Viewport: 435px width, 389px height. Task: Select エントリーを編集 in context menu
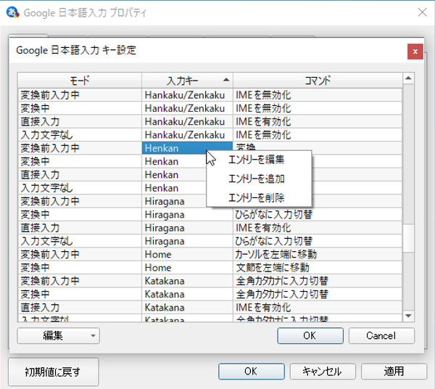(257, 160)
